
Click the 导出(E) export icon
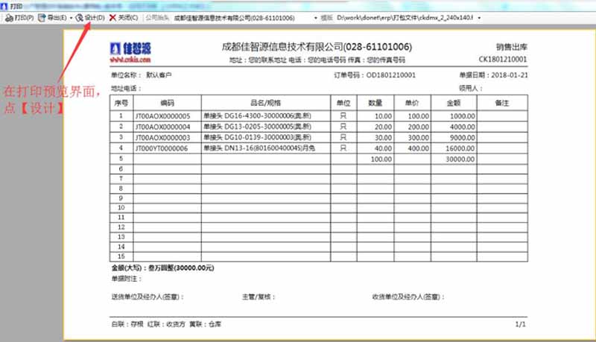(43, 17)
